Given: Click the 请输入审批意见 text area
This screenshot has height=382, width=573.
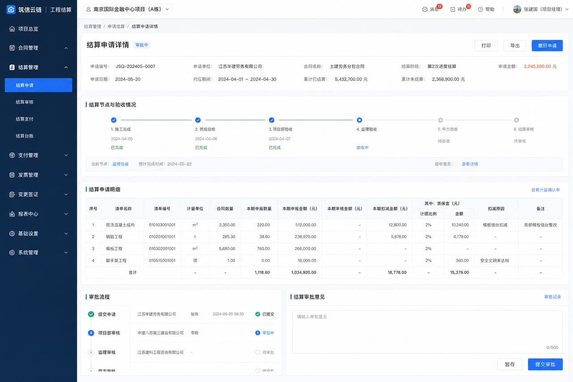Looking at the screenshot, I should point(428,332).
